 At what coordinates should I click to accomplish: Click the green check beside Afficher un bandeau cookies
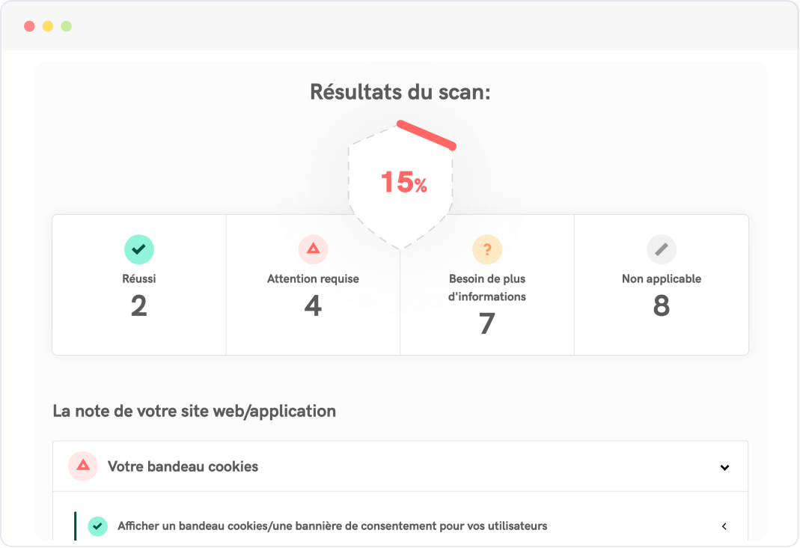pos(97,526)
